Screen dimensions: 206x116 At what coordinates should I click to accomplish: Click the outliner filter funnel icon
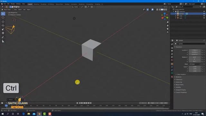[200, 6]
